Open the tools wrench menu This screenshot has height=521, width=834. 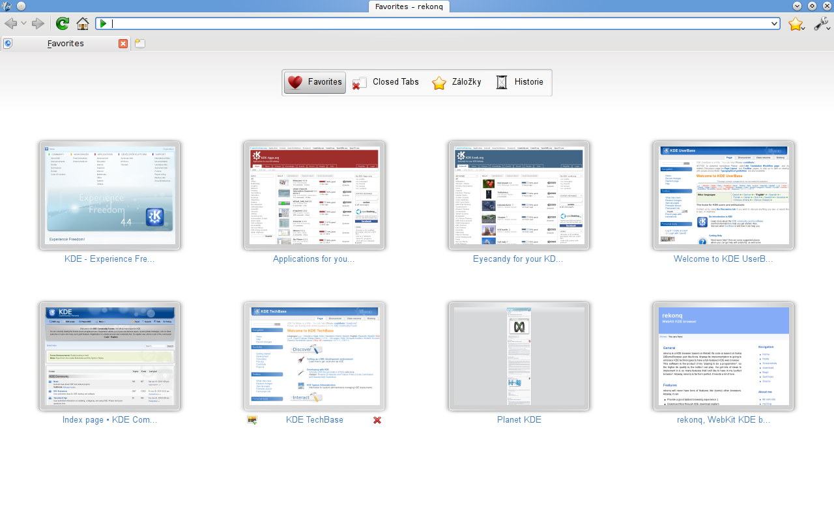coord(822,23)
